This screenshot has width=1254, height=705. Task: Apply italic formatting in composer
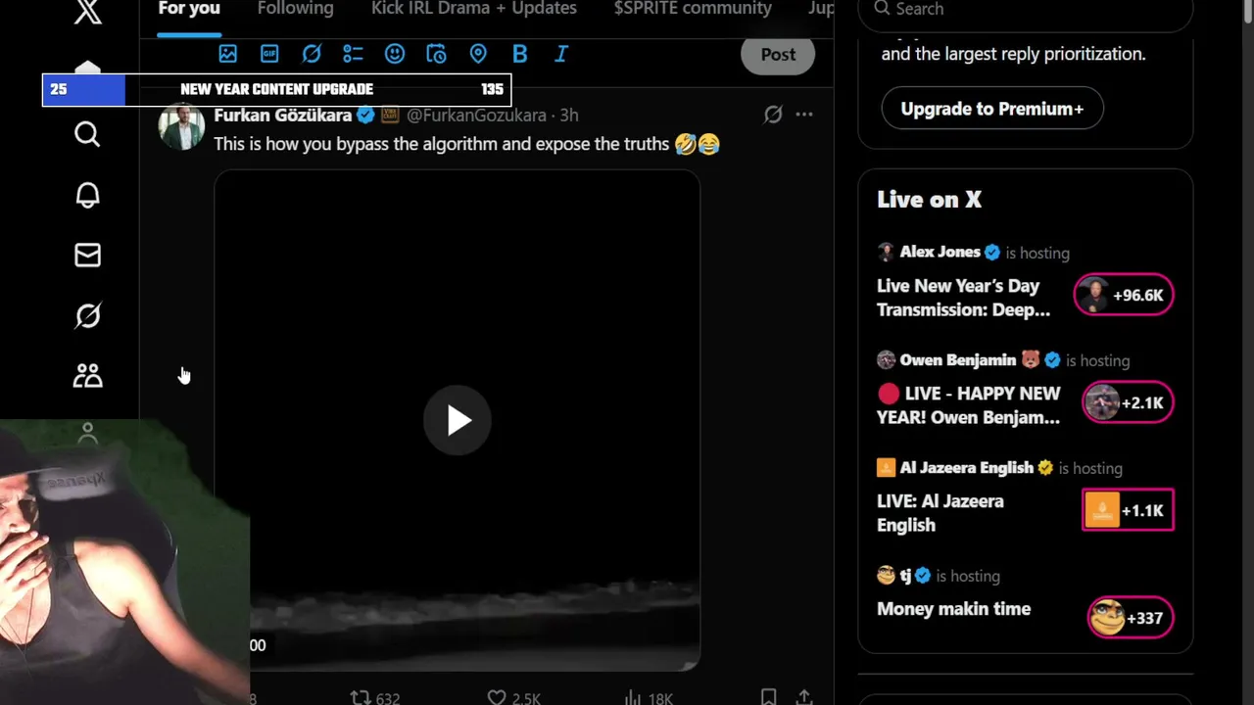561,54
